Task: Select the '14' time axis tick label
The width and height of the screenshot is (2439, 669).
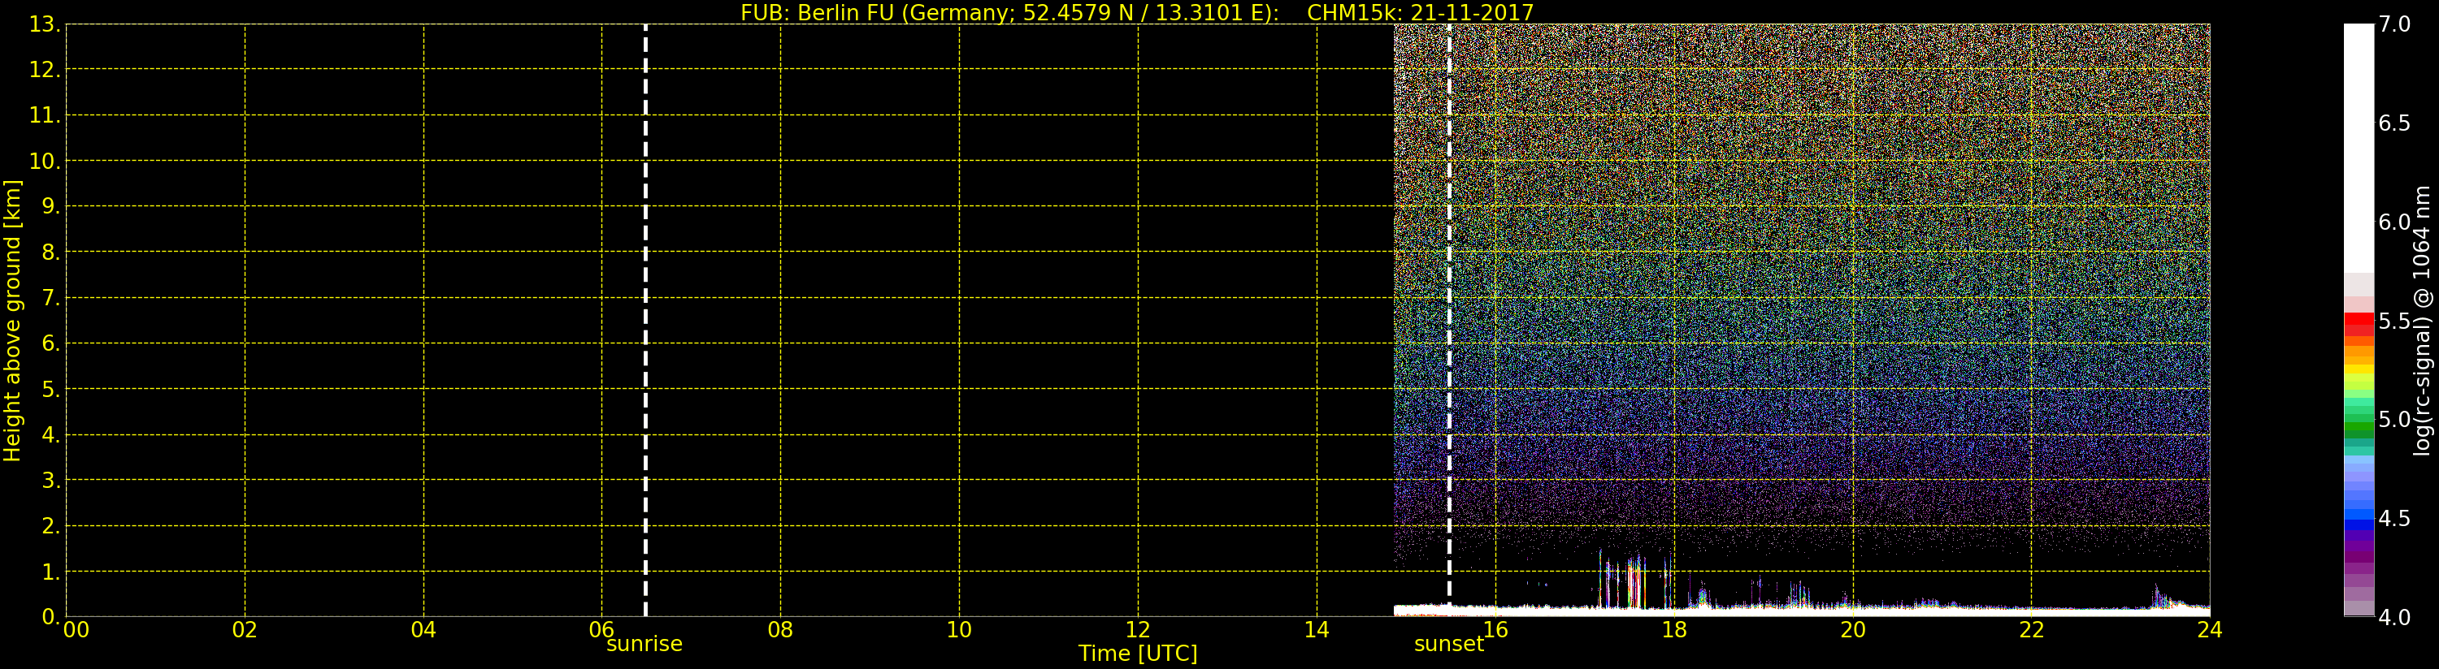Action: pos(1317,630)
